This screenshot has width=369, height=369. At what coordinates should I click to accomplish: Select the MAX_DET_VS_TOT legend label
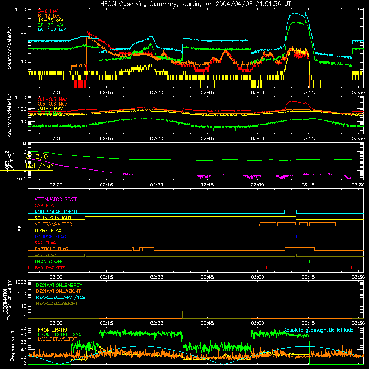coord(57,339)
